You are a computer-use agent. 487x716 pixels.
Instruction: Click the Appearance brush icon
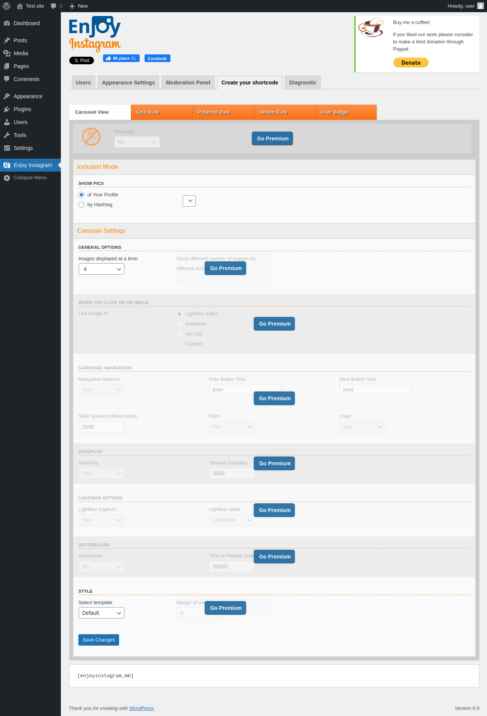pyautogui.click(x=7, y=96)
